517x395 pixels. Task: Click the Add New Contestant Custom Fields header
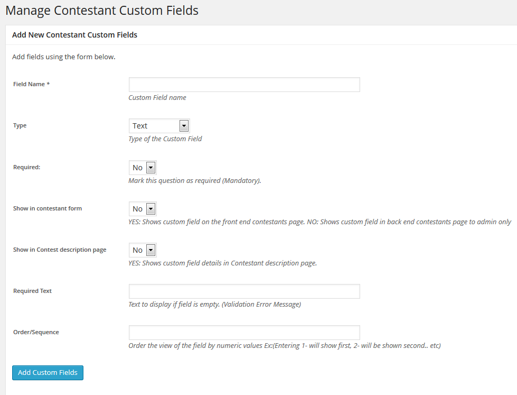tap(74, 35)
